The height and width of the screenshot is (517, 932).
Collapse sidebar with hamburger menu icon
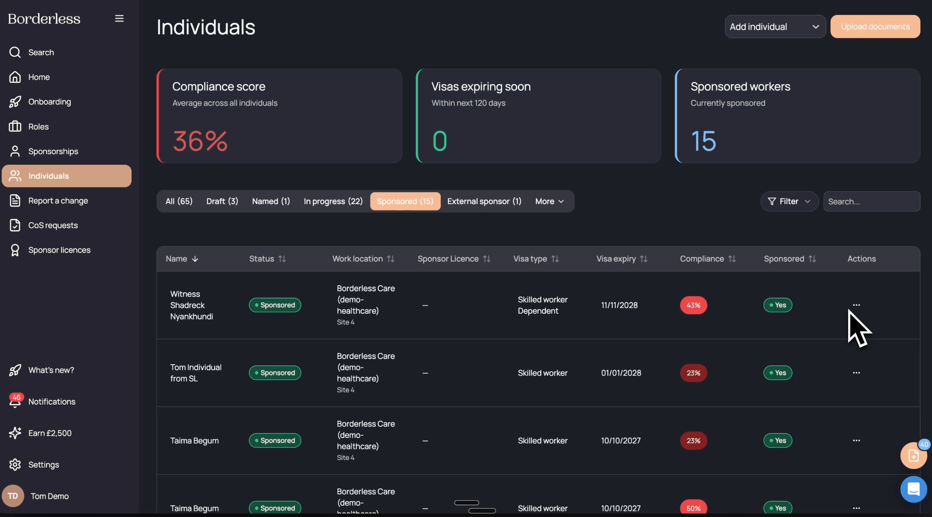point(119,19)
